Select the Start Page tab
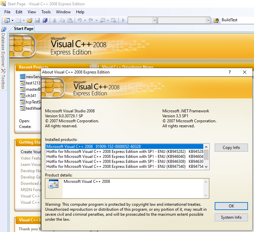The image size is (254, 232). (23, 29)
